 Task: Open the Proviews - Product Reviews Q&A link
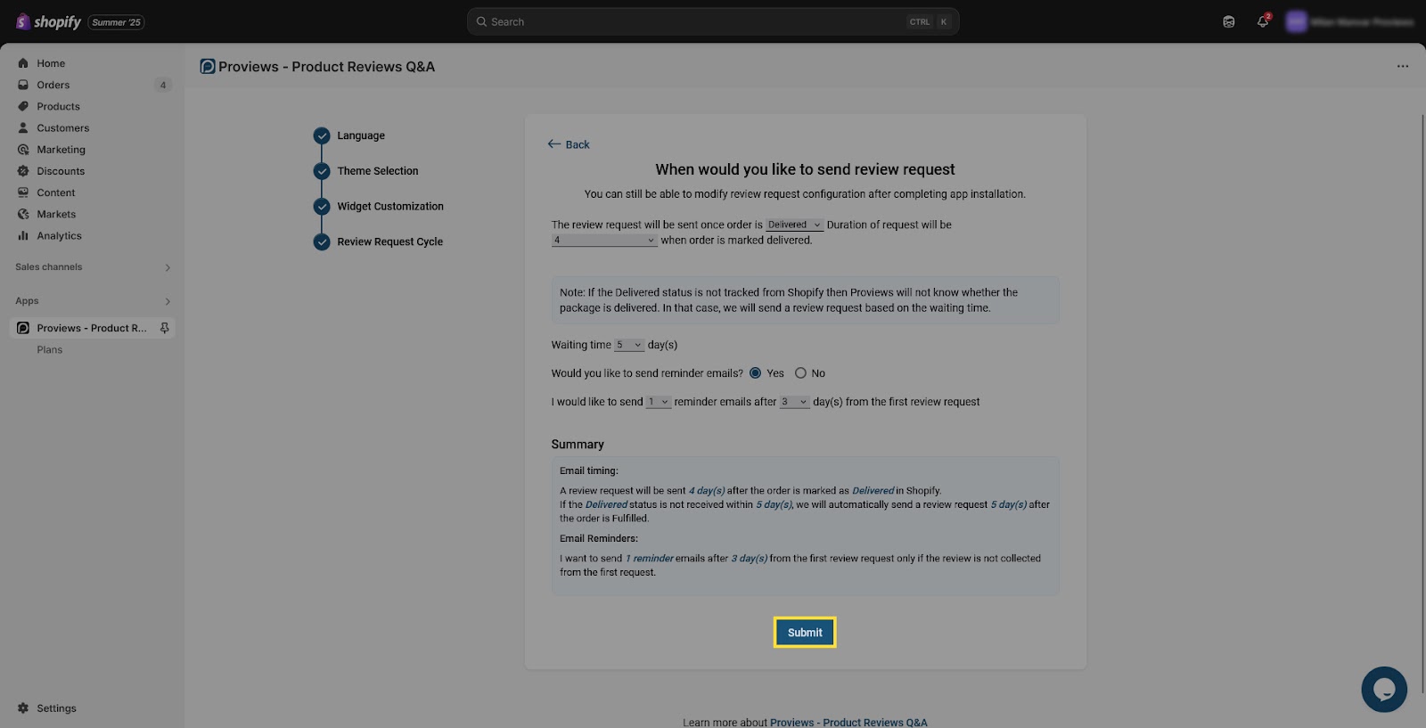pyautogui.click(x=848, y=722)
